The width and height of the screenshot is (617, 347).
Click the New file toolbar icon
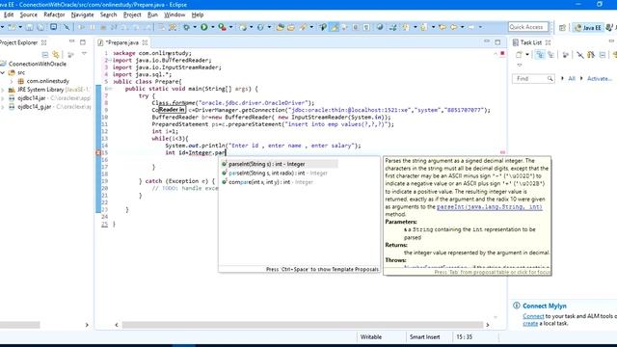(x=12, y=27)
